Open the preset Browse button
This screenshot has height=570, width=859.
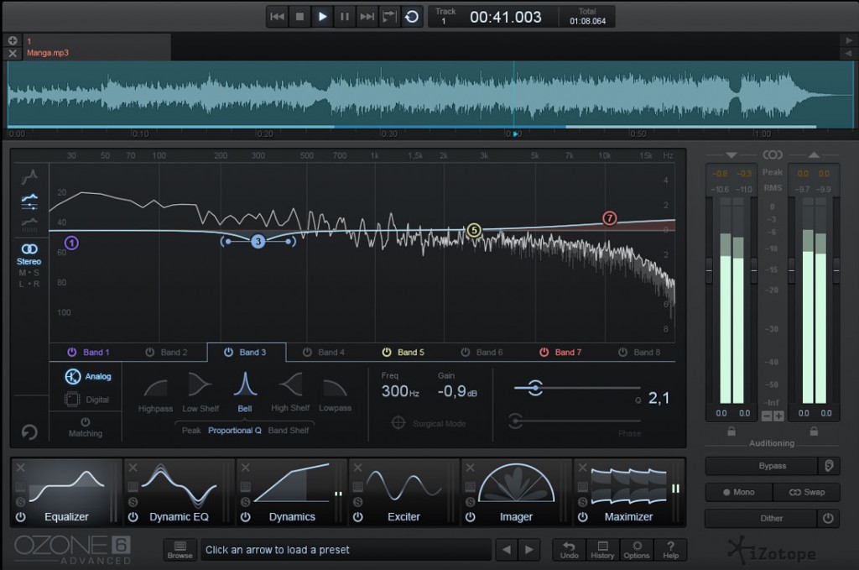click(x=180, y=550)
